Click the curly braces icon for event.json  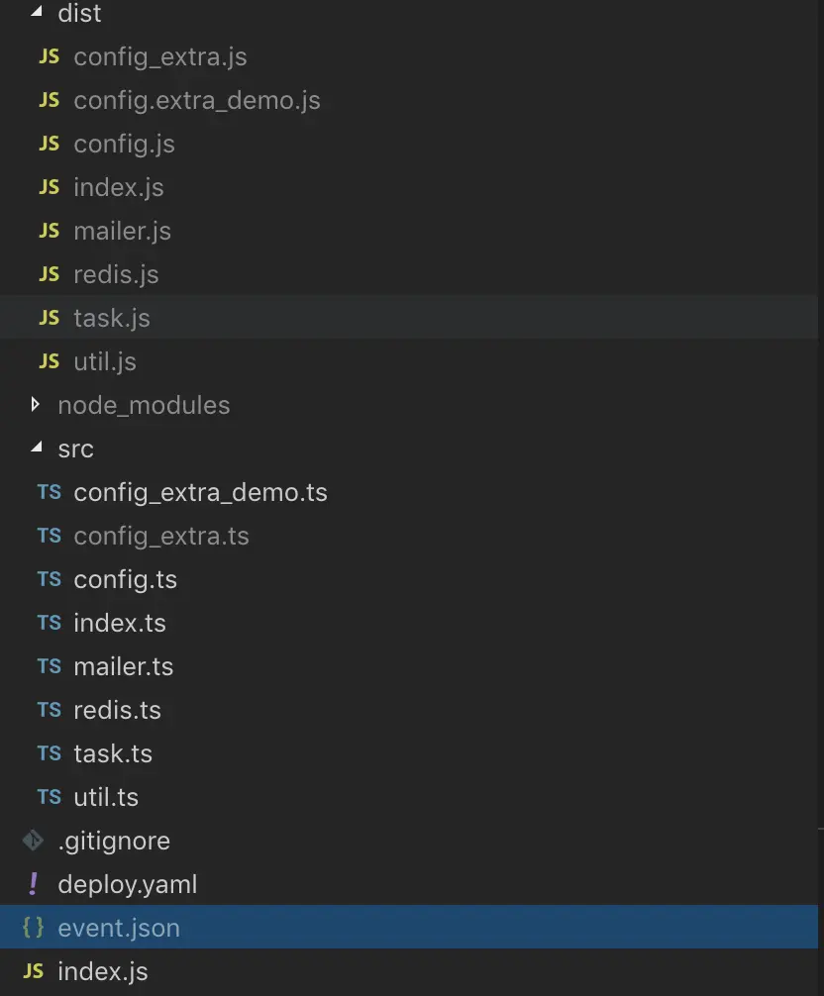pos(34,928)
